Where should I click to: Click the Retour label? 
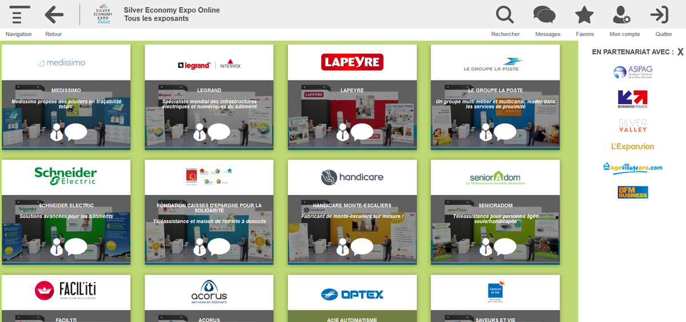tap(53, 34)
